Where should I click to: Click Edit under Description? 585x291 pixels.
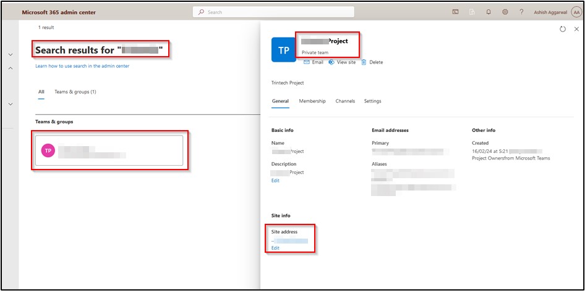(x=275, y=181)
